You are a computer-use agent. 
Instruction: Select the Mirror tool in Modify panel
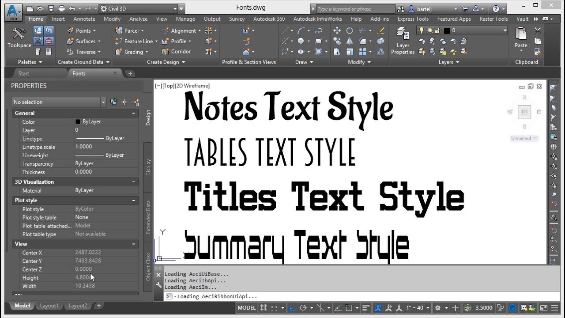coord(350,41)
